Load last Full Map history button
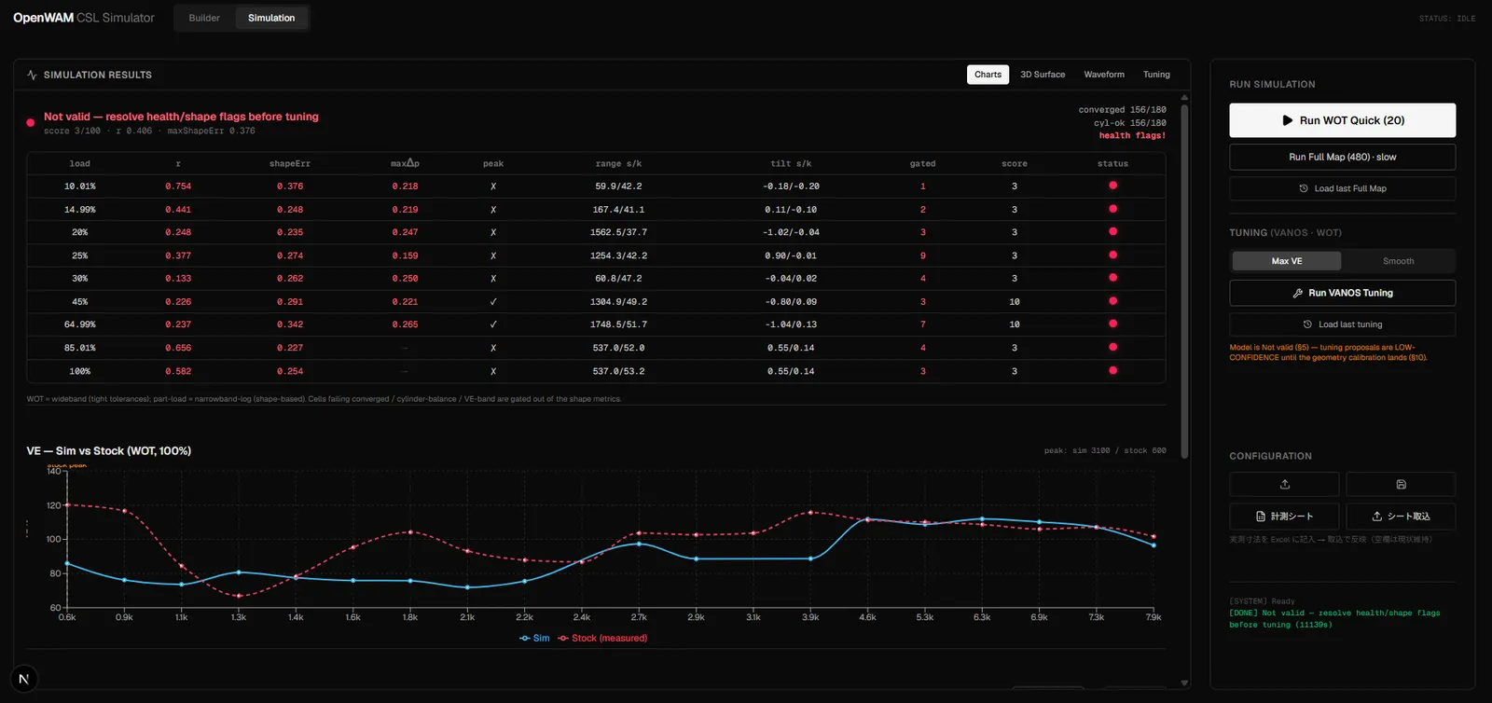The width and height of the screenshot is (1492, 703). point(1342,188)
